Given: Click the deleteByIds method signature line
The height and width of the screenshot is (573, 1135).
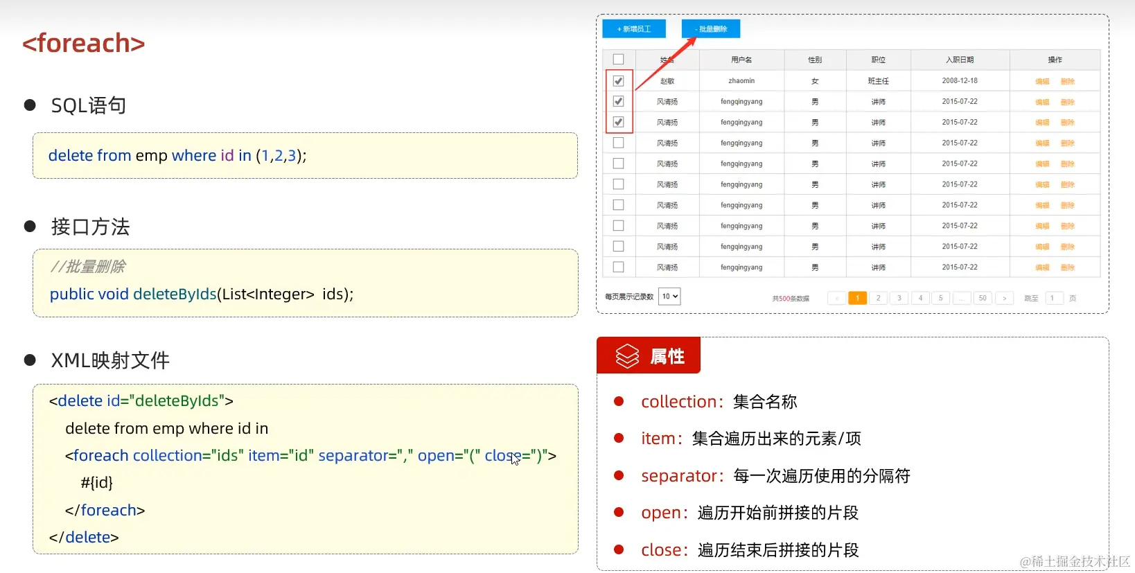Looking at the screenshot, I should click(202, 294).
